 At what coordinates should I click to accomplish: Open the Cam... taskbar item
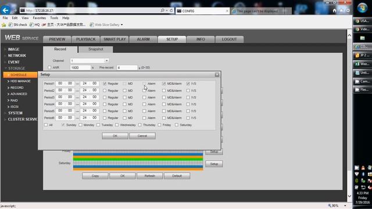pos(362,81)
